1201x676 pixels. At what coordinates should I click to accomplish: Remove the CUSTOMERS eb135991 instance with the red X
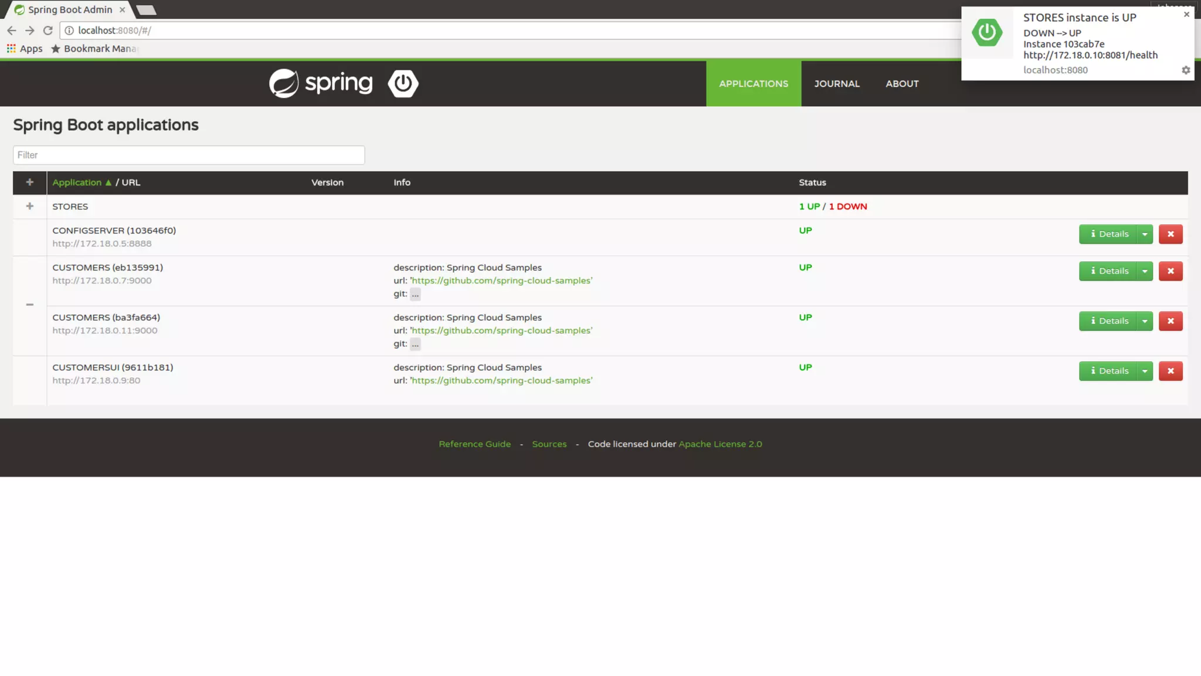tap(1170, 271)
